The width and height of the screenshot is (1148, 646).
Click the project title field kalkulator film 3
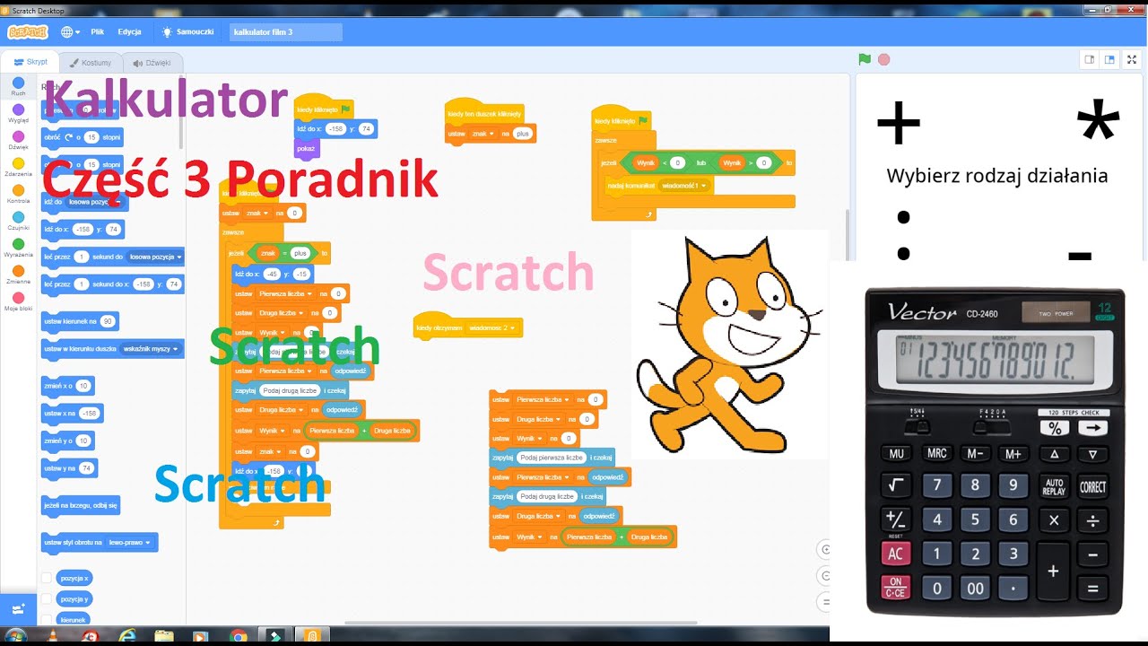point(285,31)
